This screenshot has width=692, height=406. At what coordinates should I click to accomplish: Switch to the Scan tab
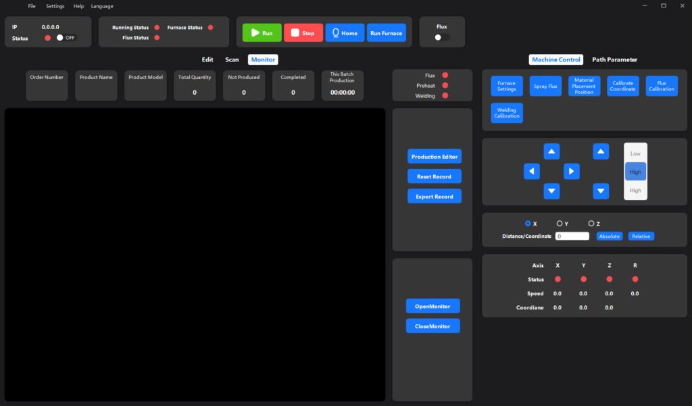tap(232, 59)
